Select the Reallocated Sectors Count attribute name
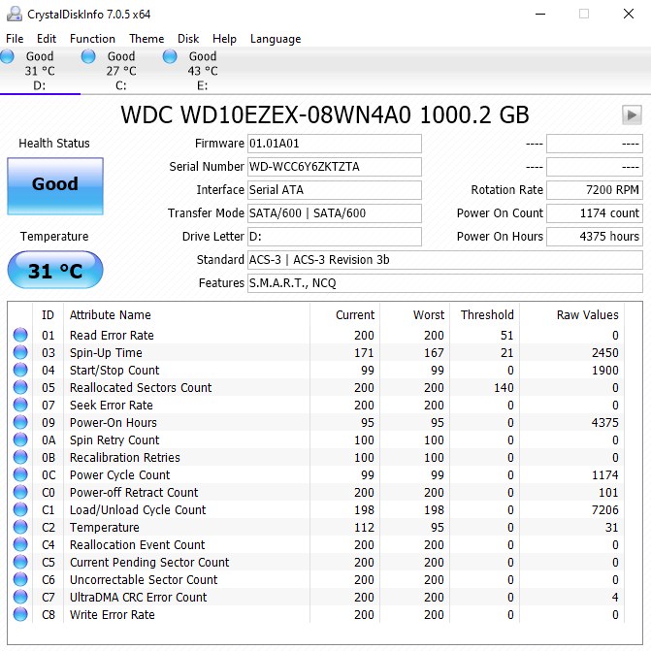651x651 pixels. click(141, 387)
